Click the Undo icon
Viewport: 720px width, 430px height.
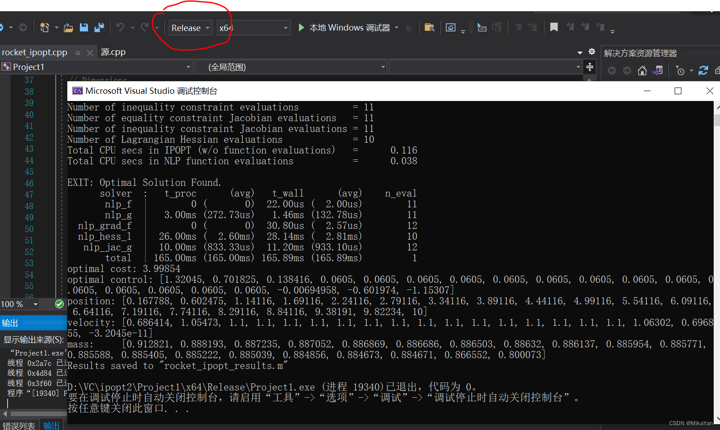click(120, 27)
